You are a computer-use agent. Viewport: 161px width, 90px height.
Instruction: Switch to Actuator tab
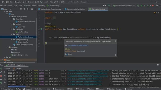[17, 68]
